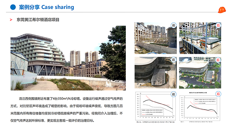
Task: Select the before photo of the residential wall
Action: point(156,38)
